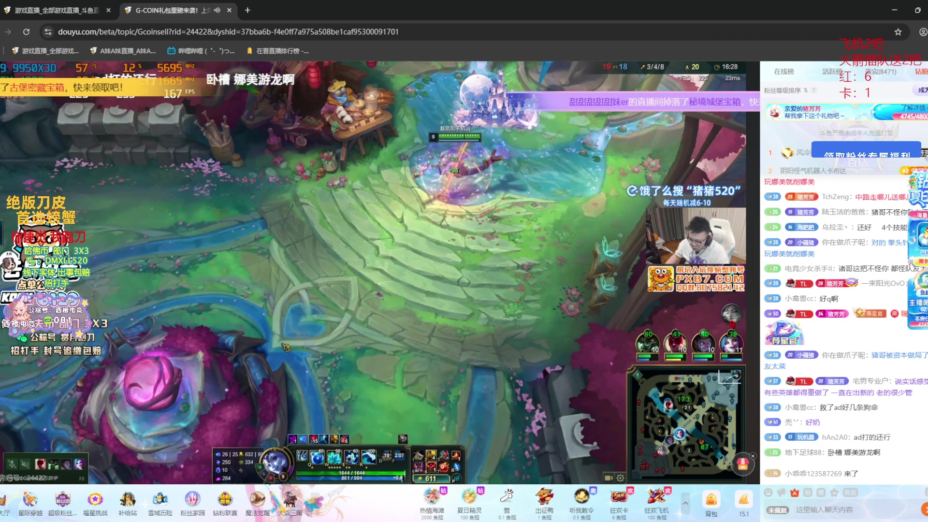
Task: Open the 雪域历险 penguin activity icon
Action: click(x=160, y=503)
